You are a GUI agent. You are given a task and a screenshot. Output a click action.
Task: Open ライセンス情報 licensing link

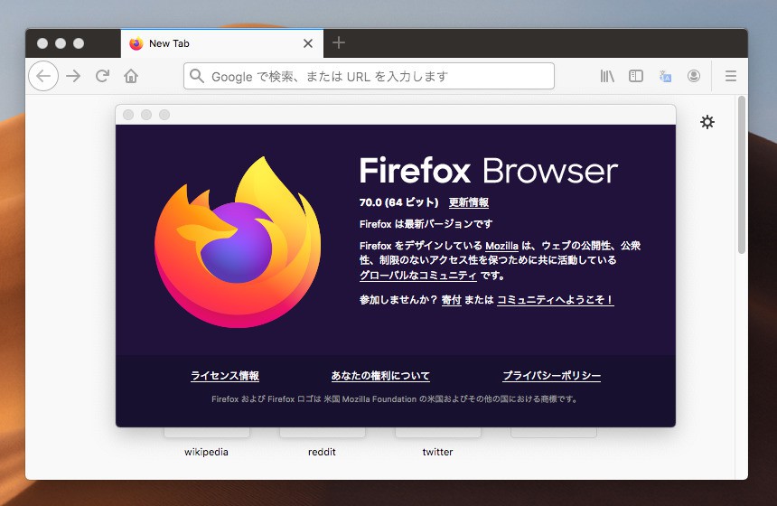(225, 376)
